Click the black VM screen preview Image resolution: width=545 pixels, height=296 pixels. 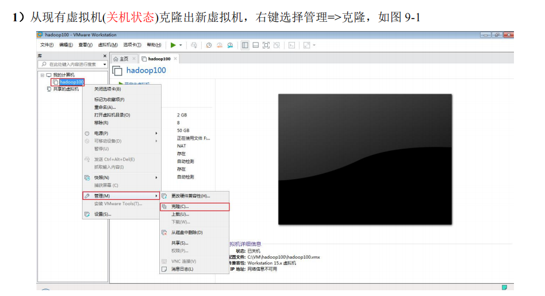click(365, 159)
